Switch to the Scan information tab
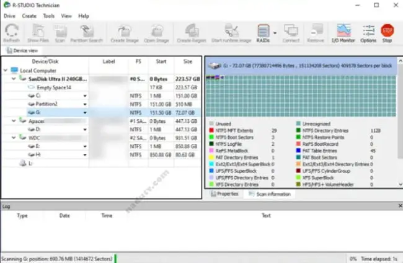Viewport: 403px width, 263px height. pos(270,194)
